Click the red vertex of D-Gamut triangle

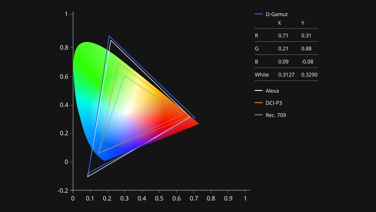tap(194, 117)
